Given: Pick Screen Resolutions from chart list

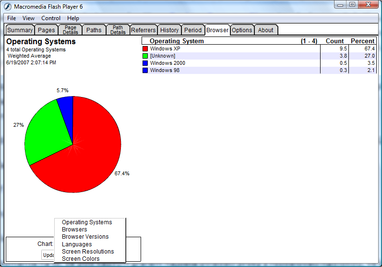Looking at the screenshot, I should click(x=88, y=252).
